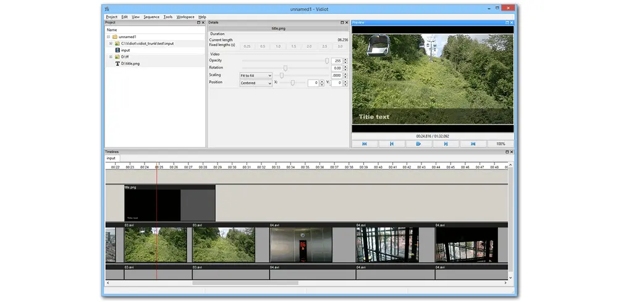The image size is (618, 302).
Task: Jump to start of the preview
Action: point(365,144)
